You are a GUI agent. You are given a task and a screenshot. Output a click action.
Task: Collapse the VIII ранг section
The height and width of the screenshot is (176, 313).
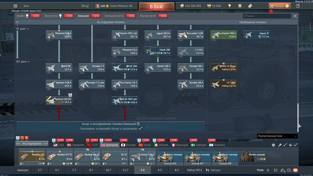click(x=28, y=62)
